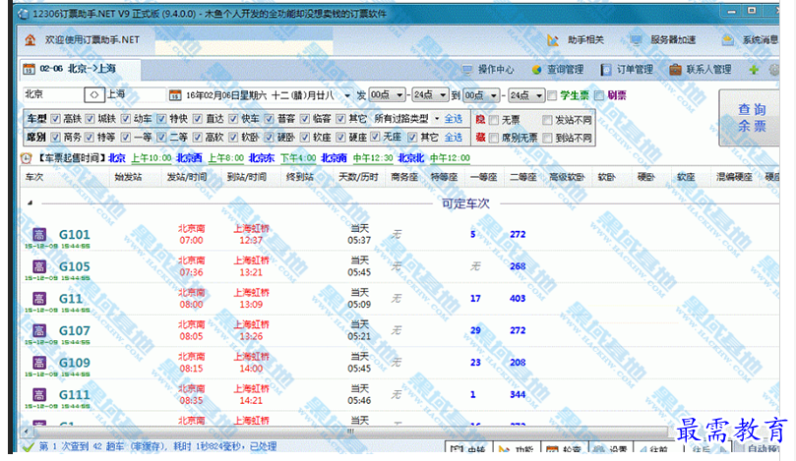Click 全选 in the 车型 row

[x=454, y=119]
